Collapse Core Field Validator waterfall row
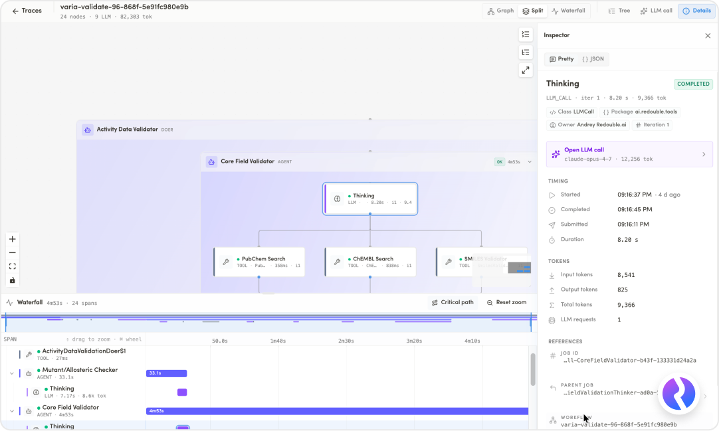The height and width of the screenshot is (431, 719). tap(11, 411)
